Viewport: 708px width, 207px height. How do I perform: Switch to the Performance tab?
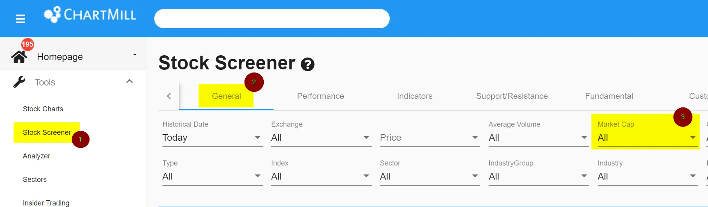(321, 96)
